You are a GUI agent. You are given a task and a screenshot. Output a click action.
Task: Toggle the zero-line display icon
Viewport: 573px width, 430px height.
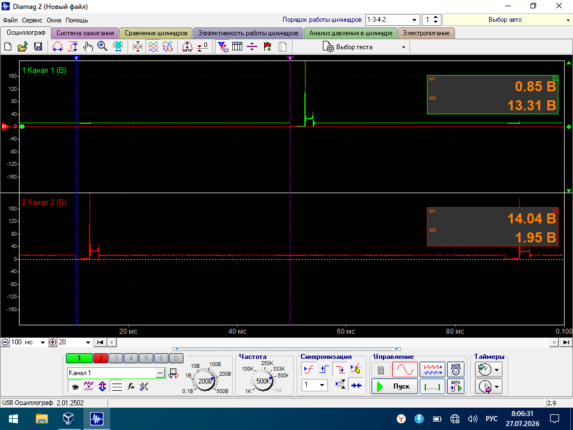[116, 386]
